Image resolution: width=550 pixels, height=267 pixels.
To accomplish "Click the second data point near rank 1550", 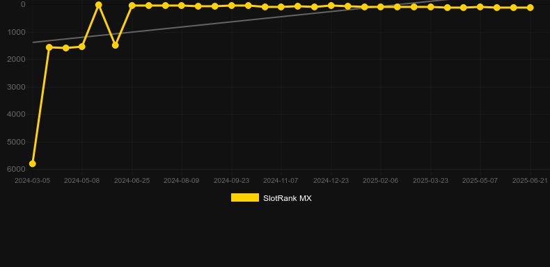I will pyautogui.click(x=65, y=48).
